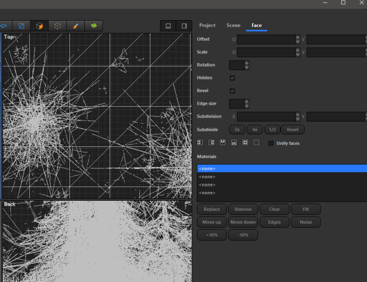
Task: Select the green terrain tool
Action: (x=93, y=26)
